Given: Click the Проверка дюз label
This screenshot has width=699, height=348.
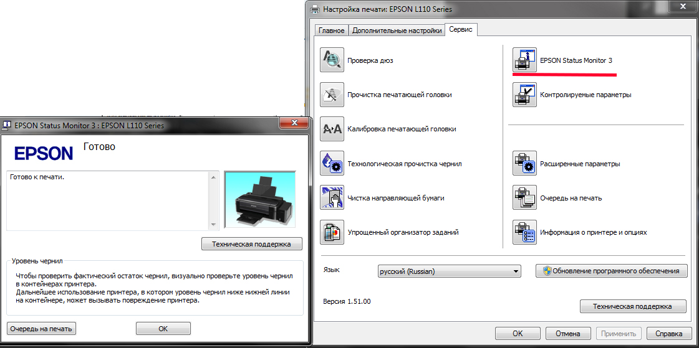Looking at the screenshot, I should click(x=370, y=60).
